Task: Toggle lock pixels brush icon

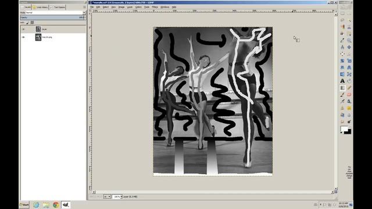Action: coord(27,23)
